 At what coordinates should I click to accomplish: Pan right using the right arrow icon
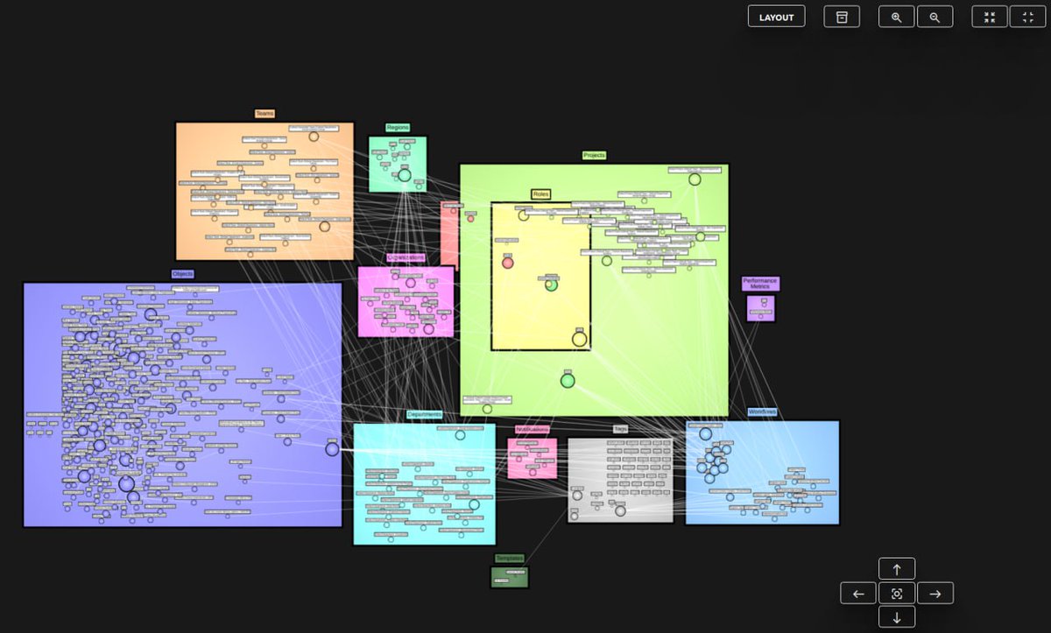(935, 593)
